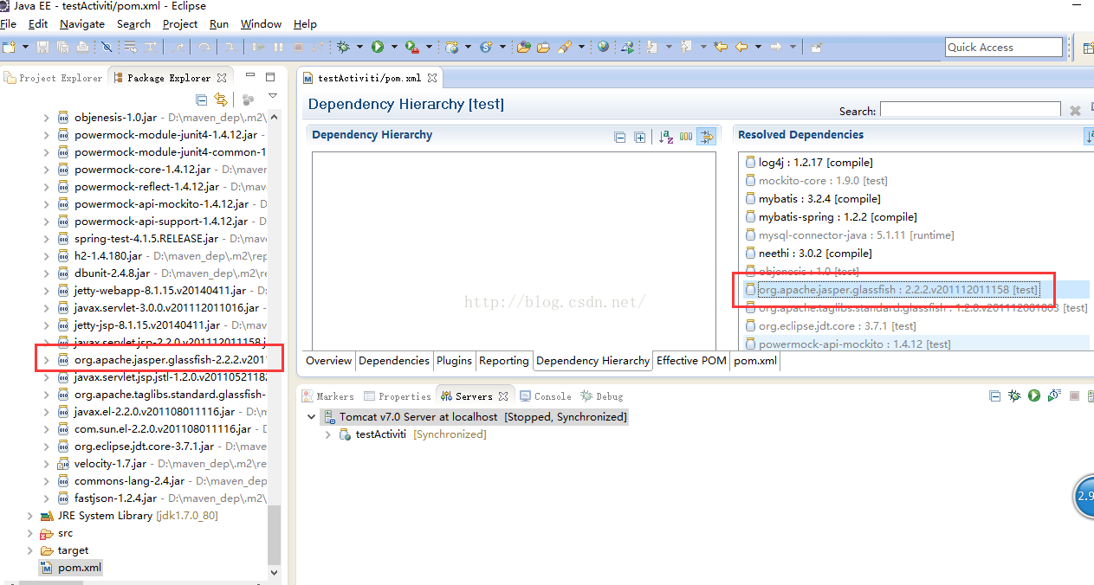Click the Save All toolbar icon
Viewport: 1094px width, 585px height.
coord(63,47)
